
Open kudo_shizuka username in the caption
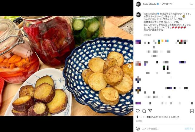(x=150, y=14)
